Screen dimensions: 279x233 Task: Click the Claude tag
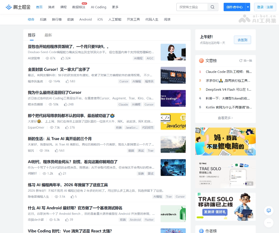click(x=123, y=104)
